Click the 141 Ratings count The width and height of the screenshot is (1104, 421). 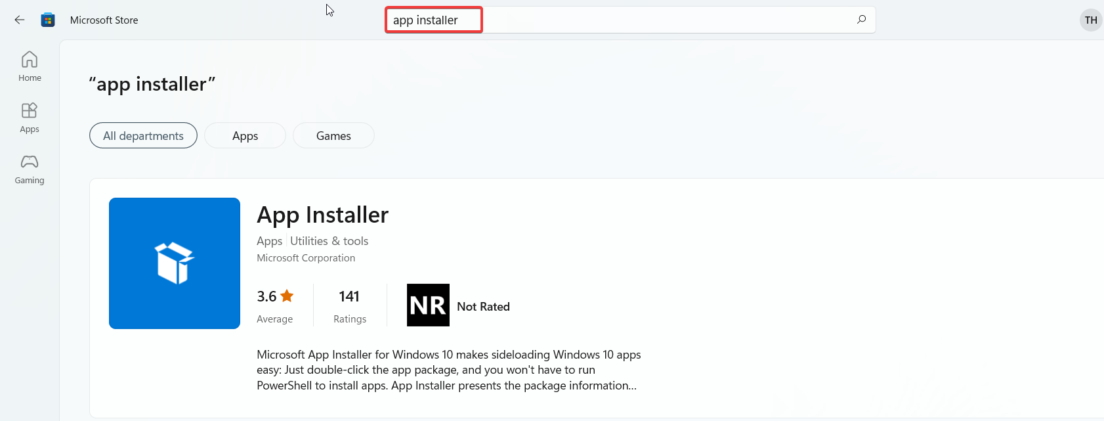click(x=349, y=305)
